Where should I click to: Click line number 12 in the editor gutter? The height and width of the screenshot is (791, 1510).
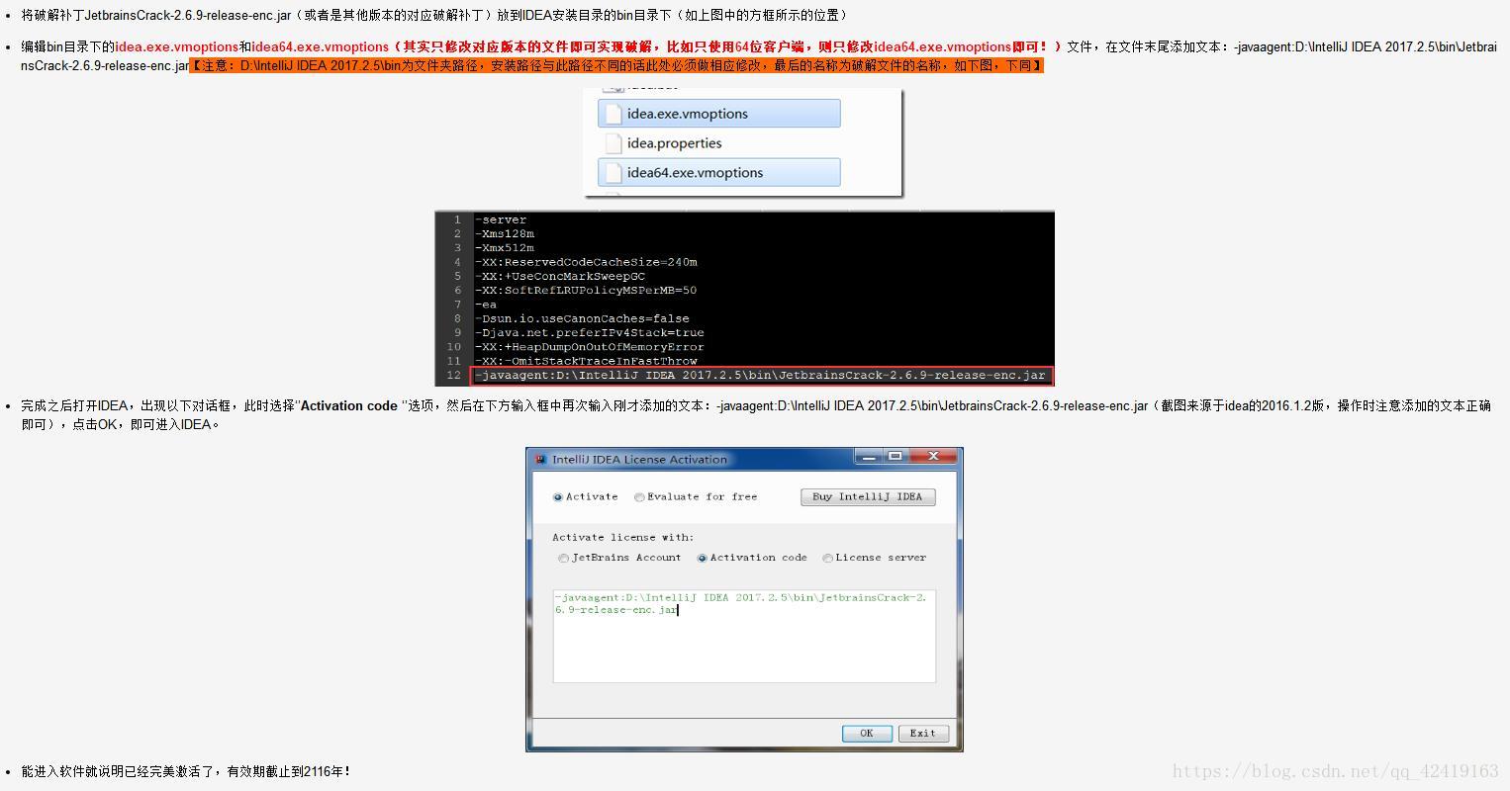pyautogui.click(x=453, y=375)
